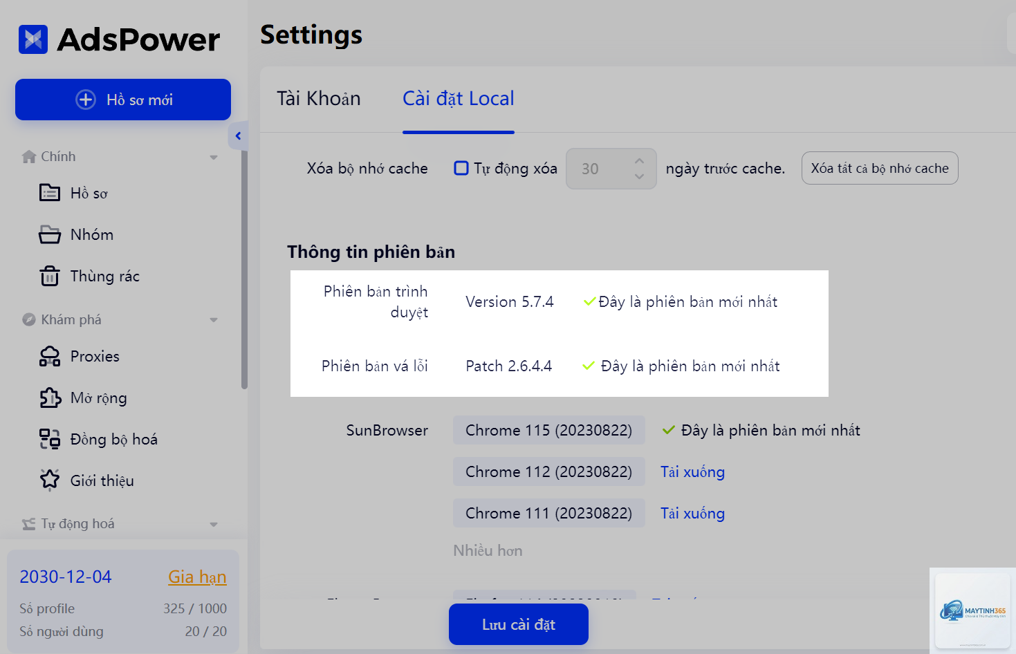Viewport: 1016px width, 654px height.
Task: Switch to the Tài Khoản tab
Action: tap(319, 99)
